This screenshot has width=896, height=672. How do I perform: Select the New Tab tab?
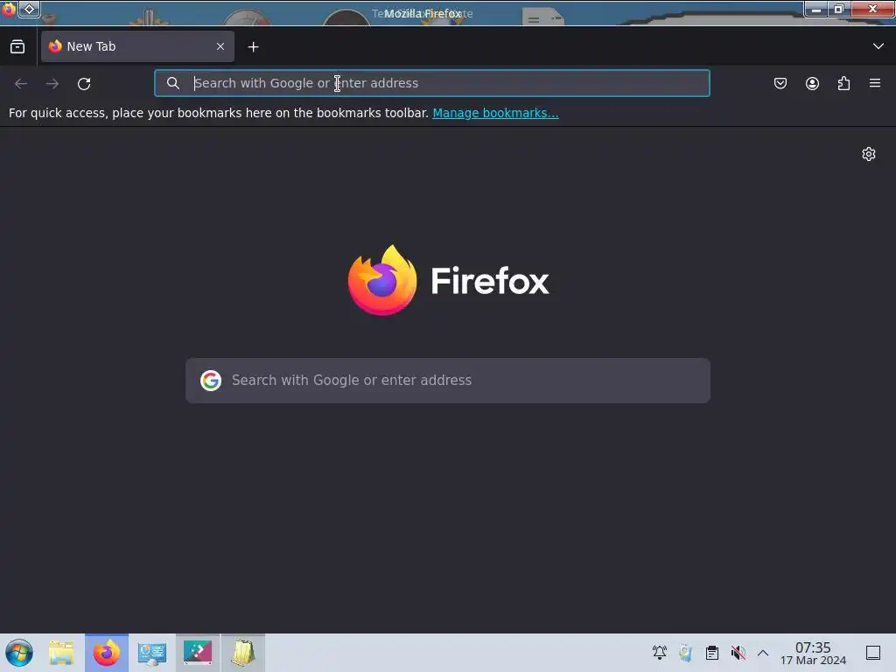[137, 46]
